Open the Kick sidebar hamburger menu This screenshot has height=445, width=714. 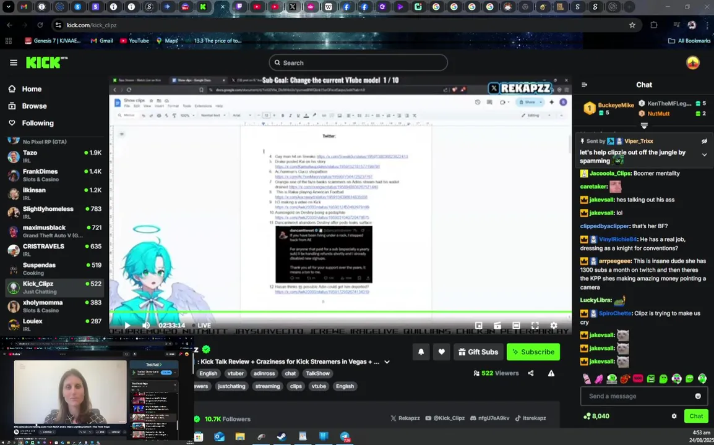[x=13, y=63]
